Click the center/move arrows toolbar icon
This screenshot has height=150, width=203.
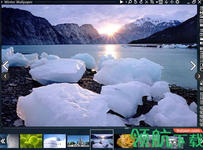tap(172, 2)
